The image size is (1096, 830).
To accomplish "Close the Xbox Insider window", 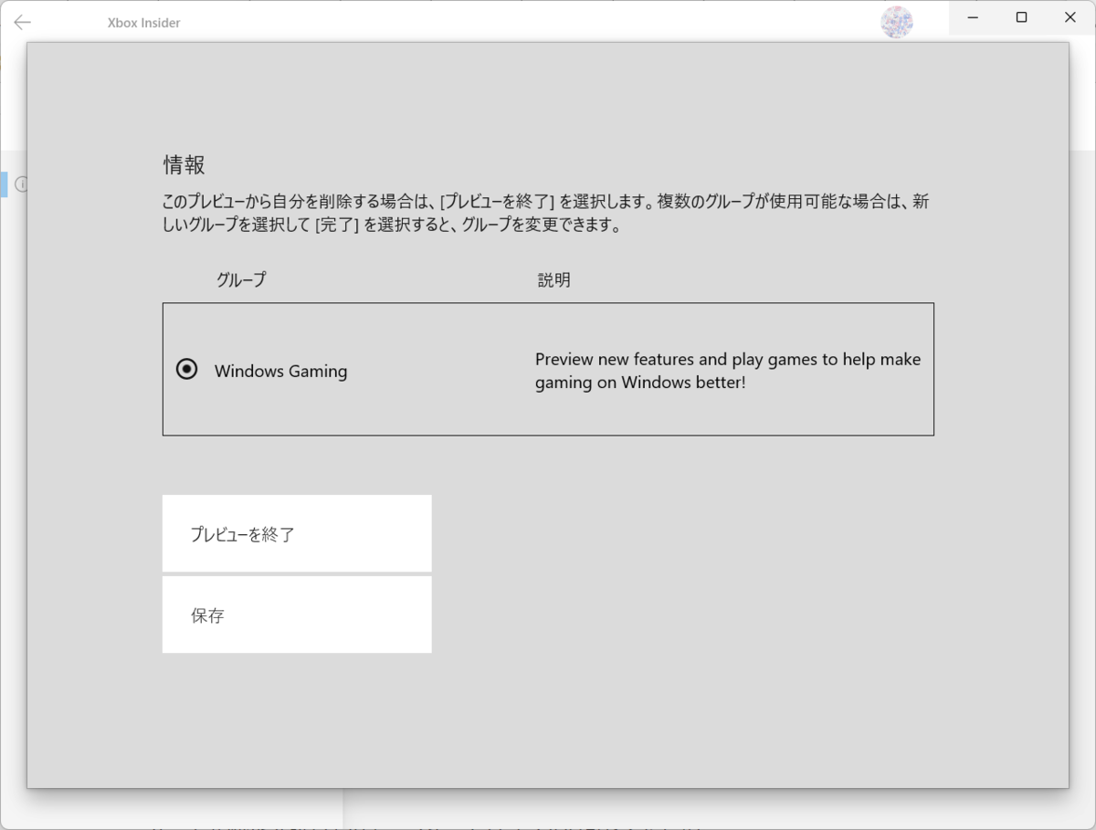I will coord(1070,17).
